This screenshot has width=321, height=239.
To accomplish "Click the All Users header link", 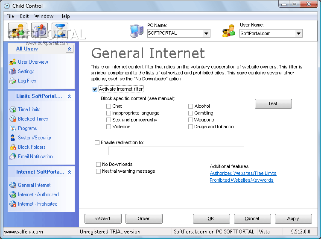I will tap(27, 49).
